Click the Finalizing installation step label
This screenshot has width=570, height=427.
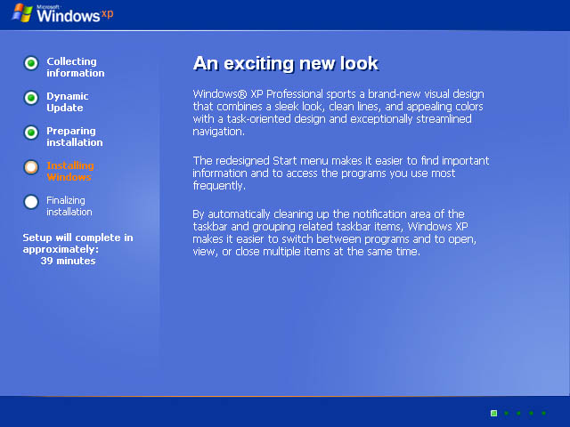coord(69,205)
